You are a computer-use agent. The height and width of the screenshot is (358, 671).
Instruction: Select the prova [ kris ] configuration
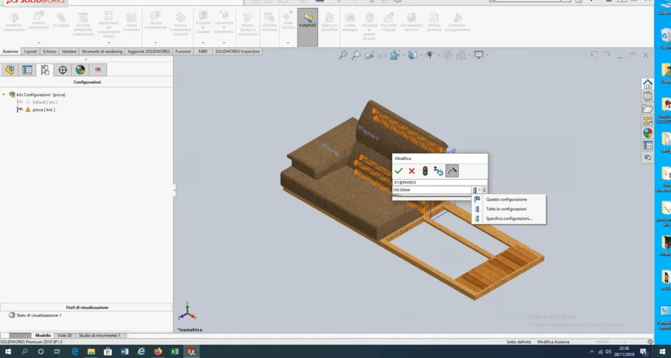[44, 110]
